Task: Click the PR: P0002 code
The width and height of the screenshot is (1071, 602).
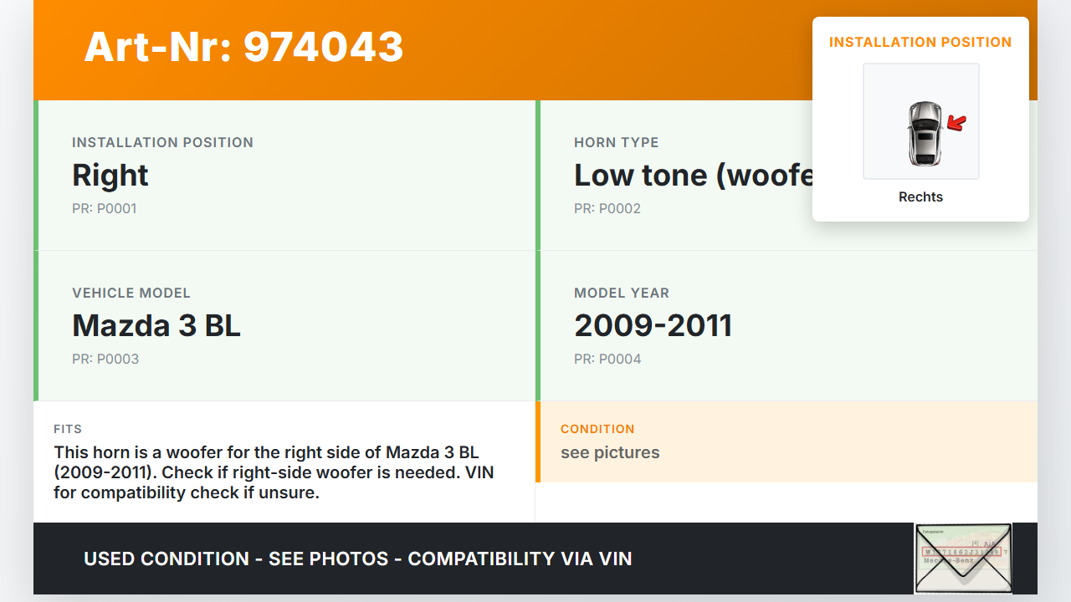Action: click(x=607, y=209)
